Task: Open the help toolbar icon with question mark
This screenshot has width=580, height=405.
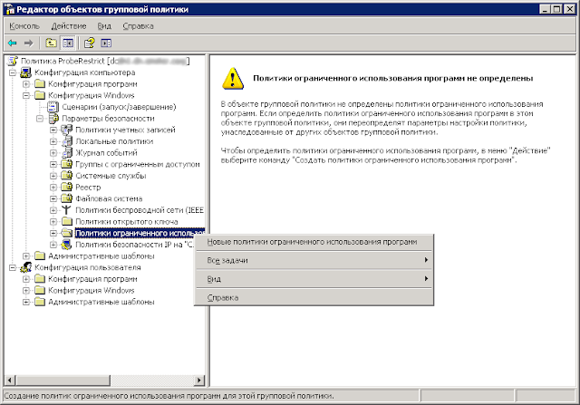Action: pos(89,43)
